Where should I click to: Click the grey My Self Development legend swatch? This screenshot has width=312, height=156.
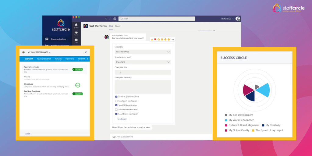tap(226, 115)
